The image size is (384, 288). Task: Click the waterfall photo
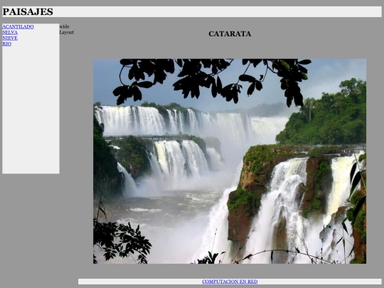230,161
